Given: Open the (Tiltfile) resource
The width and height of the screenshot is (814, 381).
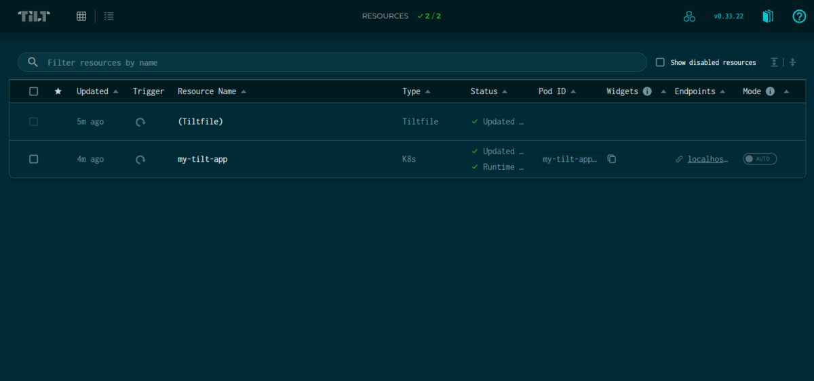Looking at the screenshot, I should tap(200, 122).
